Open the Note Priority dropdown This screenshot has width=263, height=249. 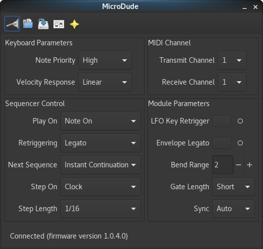(105, 60)
